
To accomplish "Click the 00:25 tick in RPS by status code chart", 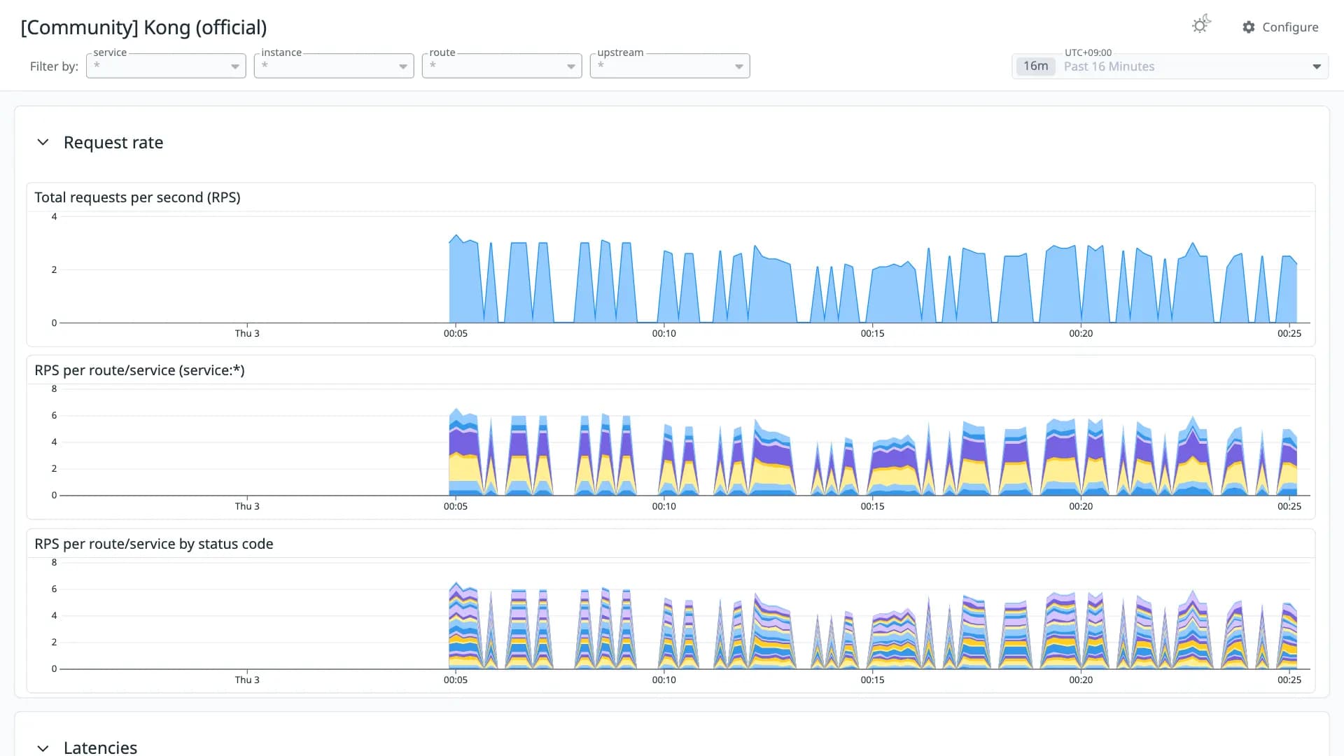I will [1289, 680].
